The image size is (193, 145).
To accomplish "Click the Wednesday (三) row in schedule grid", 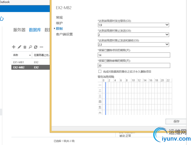I will pos(135,96).
